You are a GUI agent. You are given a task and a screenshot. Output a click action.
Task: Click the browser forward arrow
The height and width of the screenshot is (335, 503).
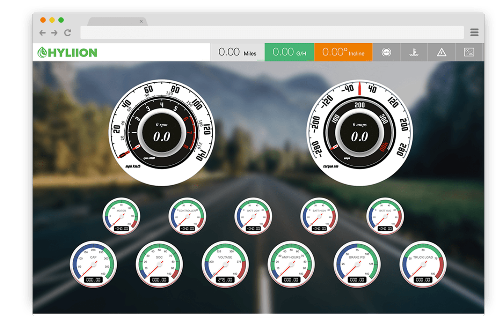pyautogui.click(x=54, y=33)
